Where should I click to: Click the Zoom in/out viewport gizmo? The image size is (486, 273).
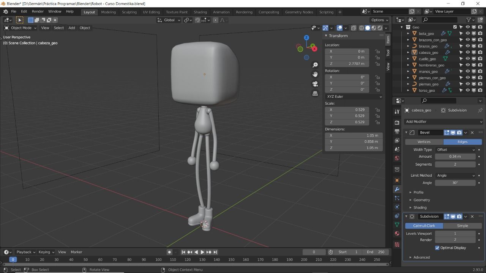(315, 65)
